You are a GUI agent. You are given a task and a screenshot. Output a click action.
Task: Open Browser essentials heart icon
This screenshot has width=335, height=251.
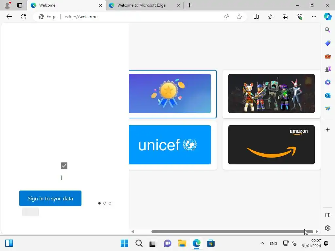(300, 17)
